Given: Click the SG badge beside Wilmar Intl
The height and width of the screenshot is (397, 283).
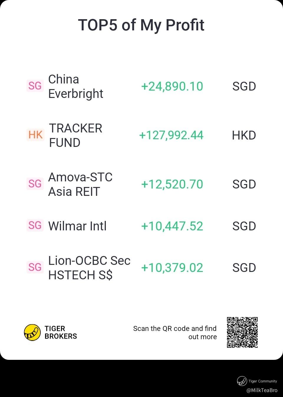Looking at the screenshot, I should coord(35,226).
